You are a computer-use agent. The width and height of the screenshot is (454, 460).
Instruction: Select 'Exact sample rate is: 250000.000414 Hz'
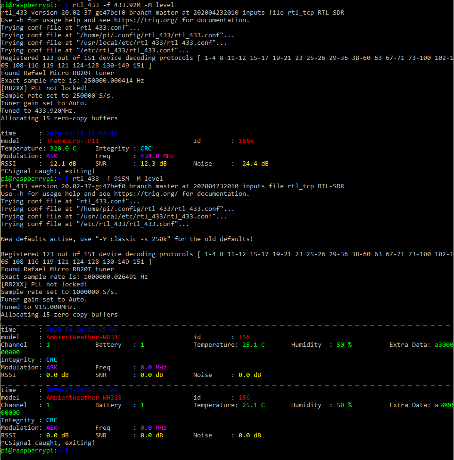73,81
